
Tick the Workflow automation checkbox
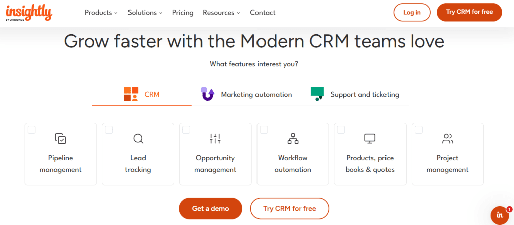264,130
